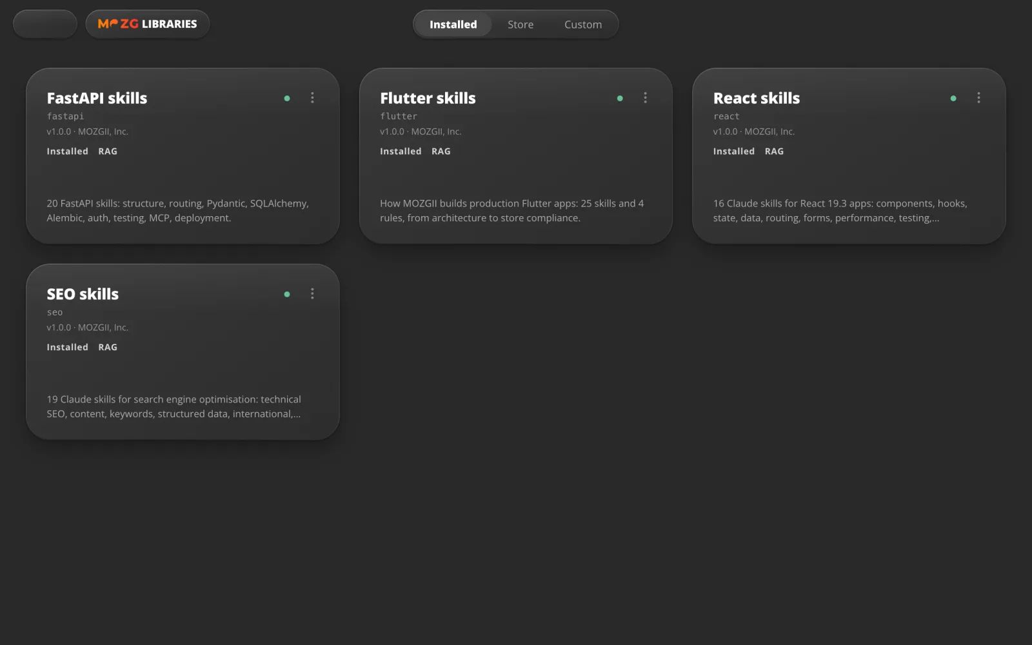Click the '20 FastAPI skills' description text

coord(177,210)
